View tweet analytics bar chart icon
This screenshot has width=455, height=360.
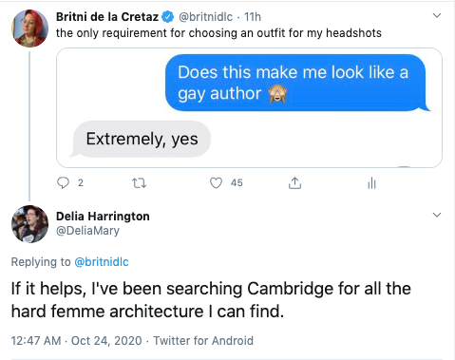click(371, 183)
